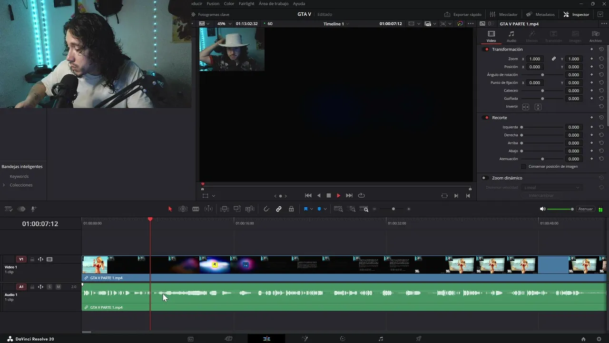Open the Fotogramas clave keyframes panel
This screenshot has height=343, width=609.
(x=210, y=14)
